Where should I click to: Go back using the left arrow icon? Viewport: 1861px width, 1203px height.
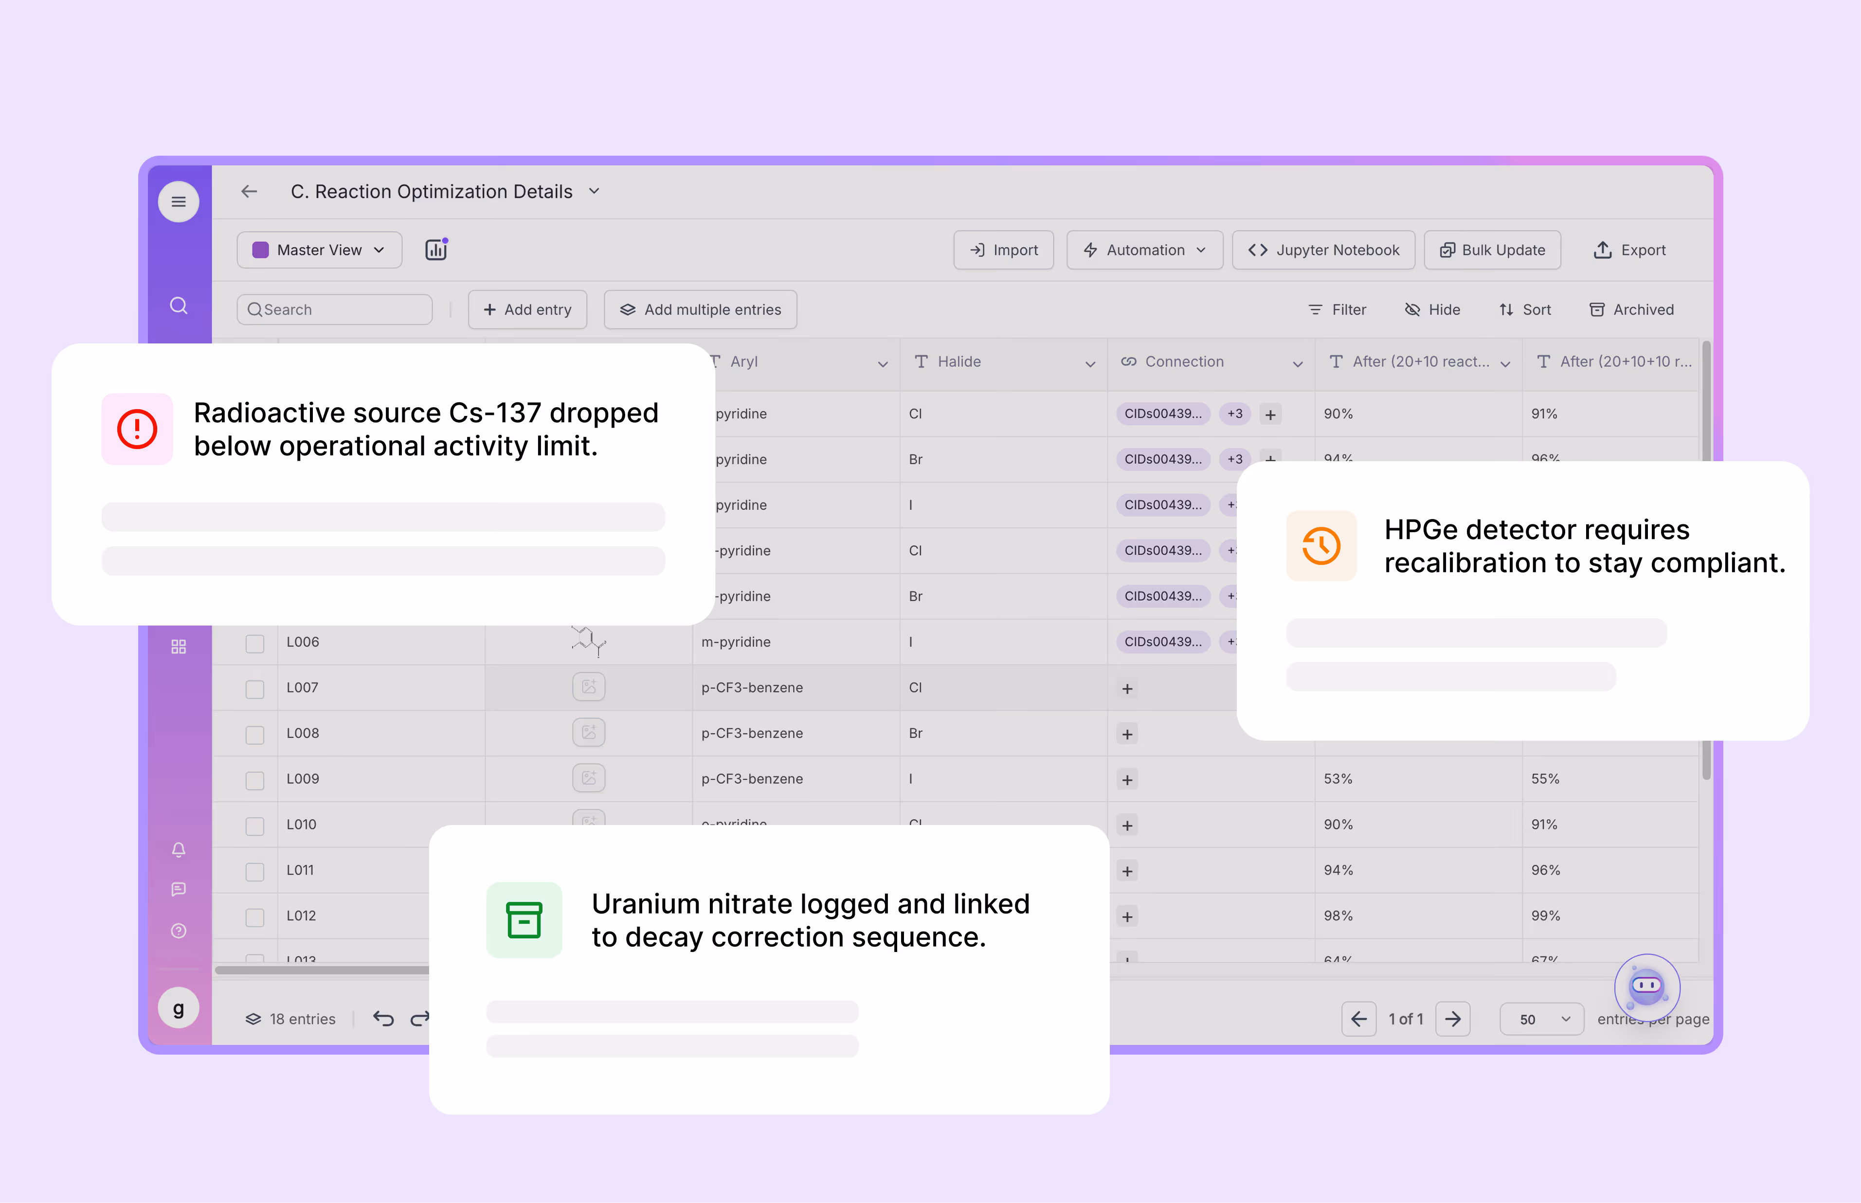[x=249, y=191]
